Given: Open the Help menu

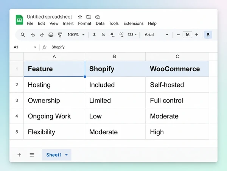Looking at the screenshot, I should (x=152, y=23).
